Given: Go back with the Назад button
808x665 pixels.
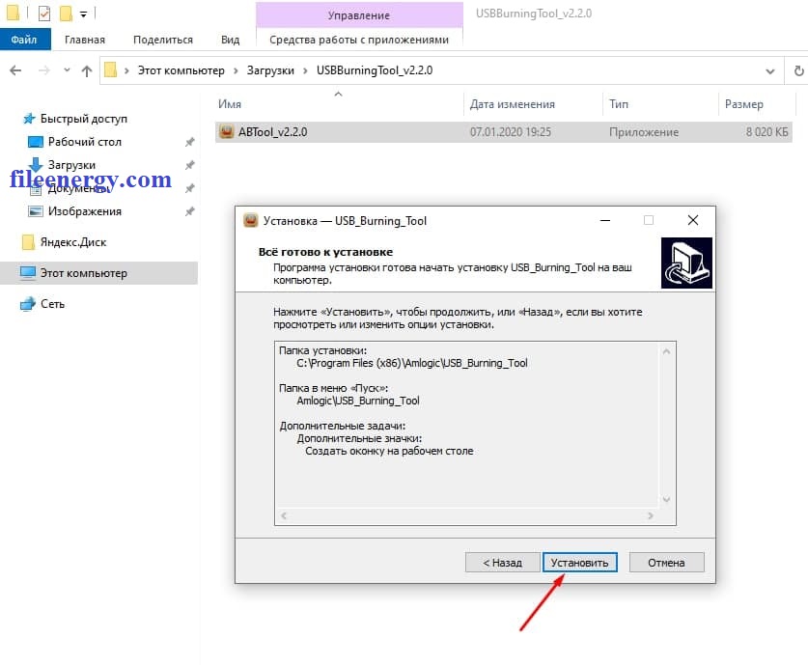Looking at the screenshot, I should pyautogui.click(x=502, y=563).
